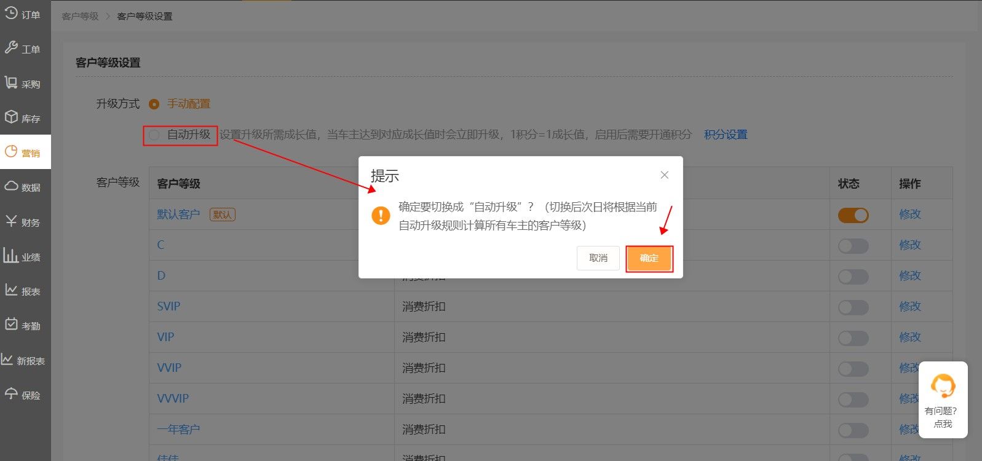Toggle the 一年客户 status switch
Image resolution: width=982 pixels, height=461 pixels.
tap(853, 430)
